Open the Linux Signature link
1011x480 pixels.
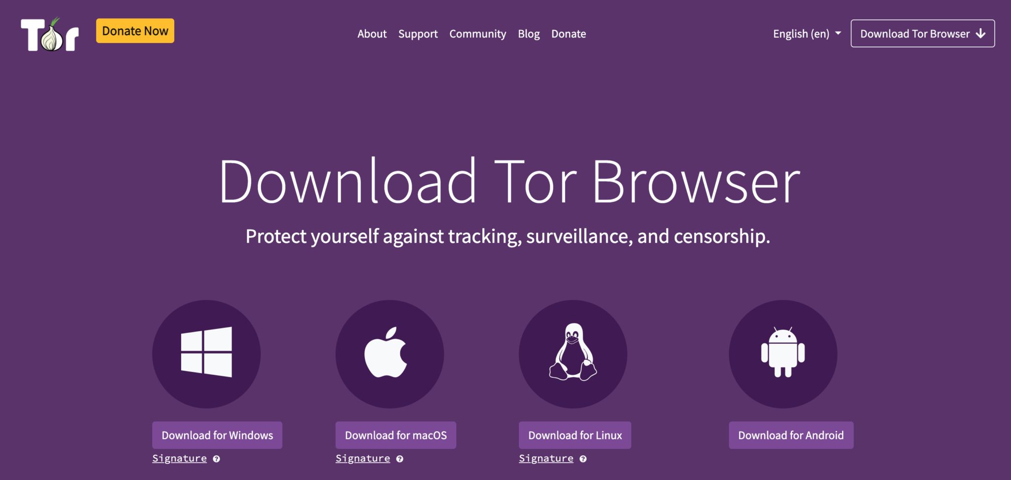point(546,458)
